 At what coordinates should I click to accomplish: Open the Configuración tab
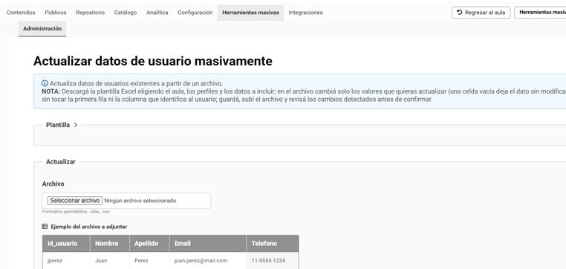195,13
